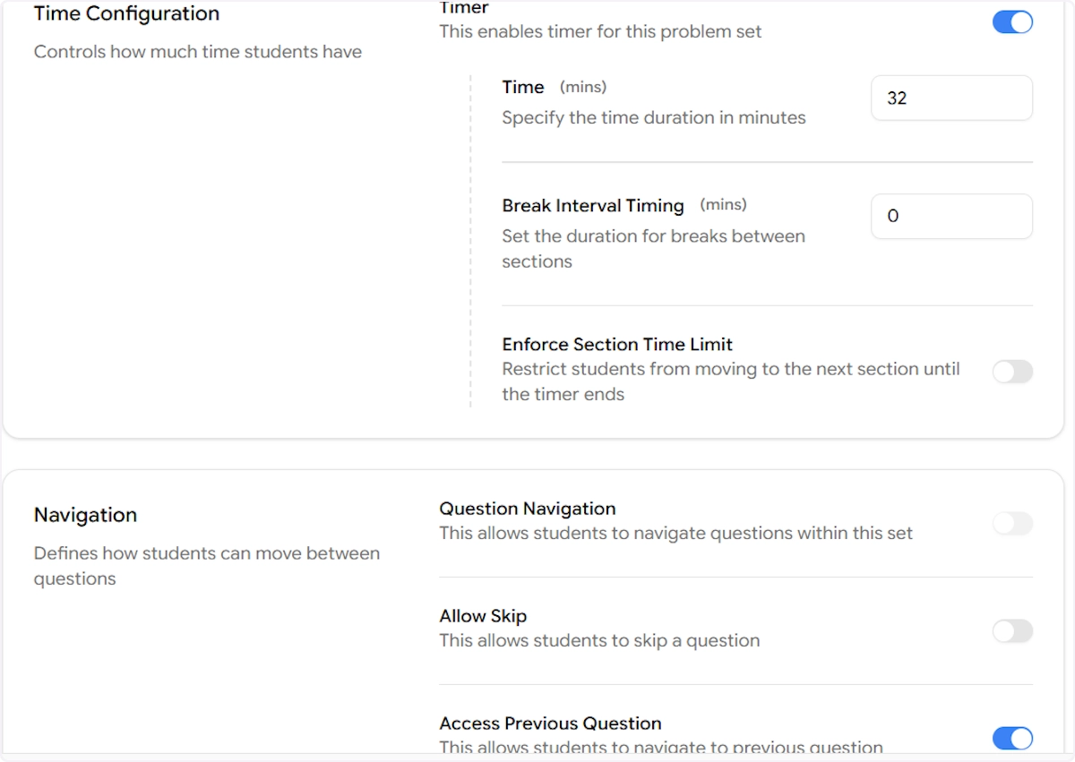Switch off the Access Previous Question toggle
Screen dimensions: 1075x762
click(x=1012, y=738)
